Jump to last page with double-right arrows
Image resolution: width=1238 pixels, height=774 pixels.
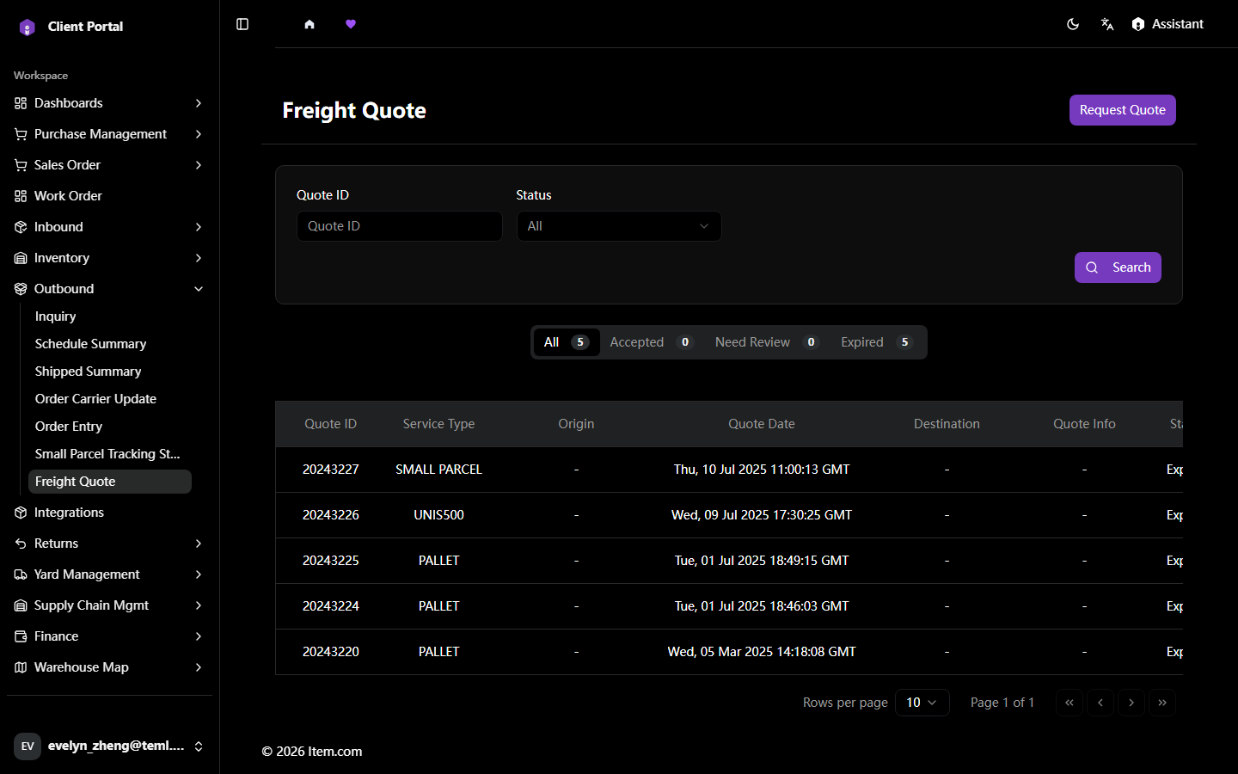(1162, 703)
